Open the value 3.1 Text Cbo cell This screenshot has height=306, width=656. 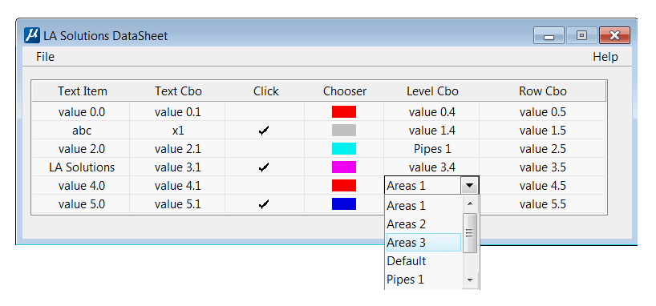(178, 167)
